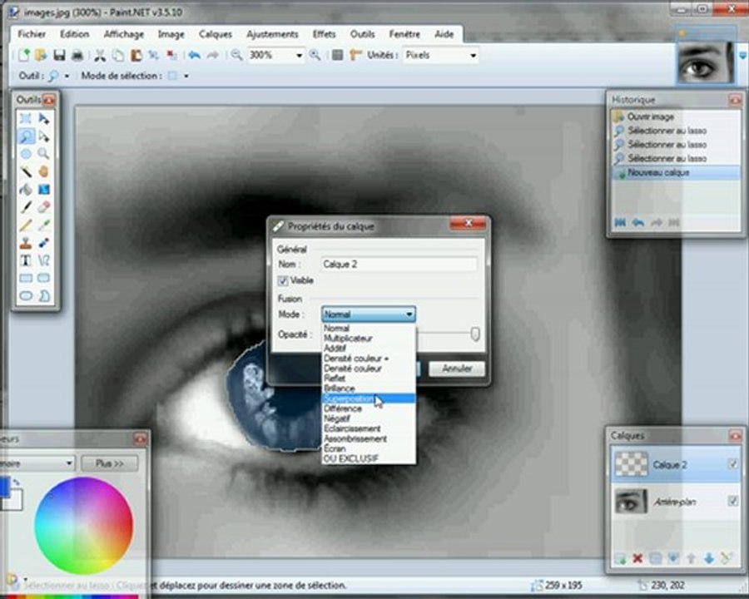Select the Paintbrush tool
Image resolution: width=749 pixels, height=599 pixels.
[26, 207]
